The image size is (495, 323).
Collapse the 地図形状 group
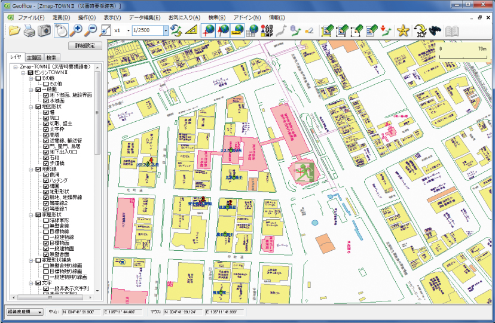[x=31, y=106]
